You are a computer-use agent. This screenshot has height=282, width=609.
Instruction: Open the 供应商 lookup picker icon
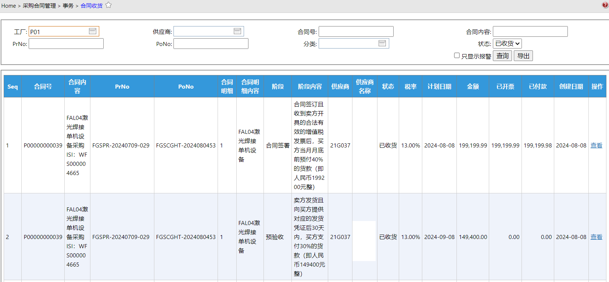click(237, 31)
